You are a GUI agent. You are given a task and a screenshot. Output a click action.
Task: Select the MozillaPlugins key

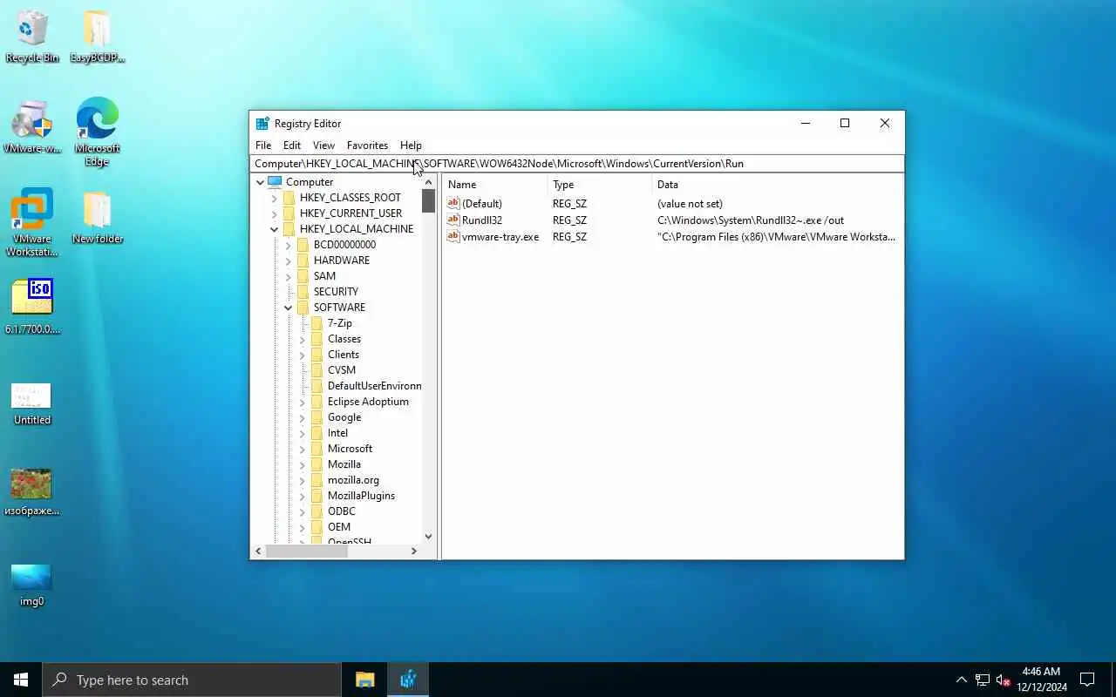pyautogui.click(x=361, y=496)
